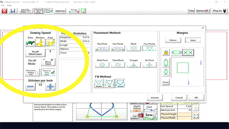Select the Slow turtle sewing speed
The width and height of the screenshot is (229, 129).
(30, 43)
